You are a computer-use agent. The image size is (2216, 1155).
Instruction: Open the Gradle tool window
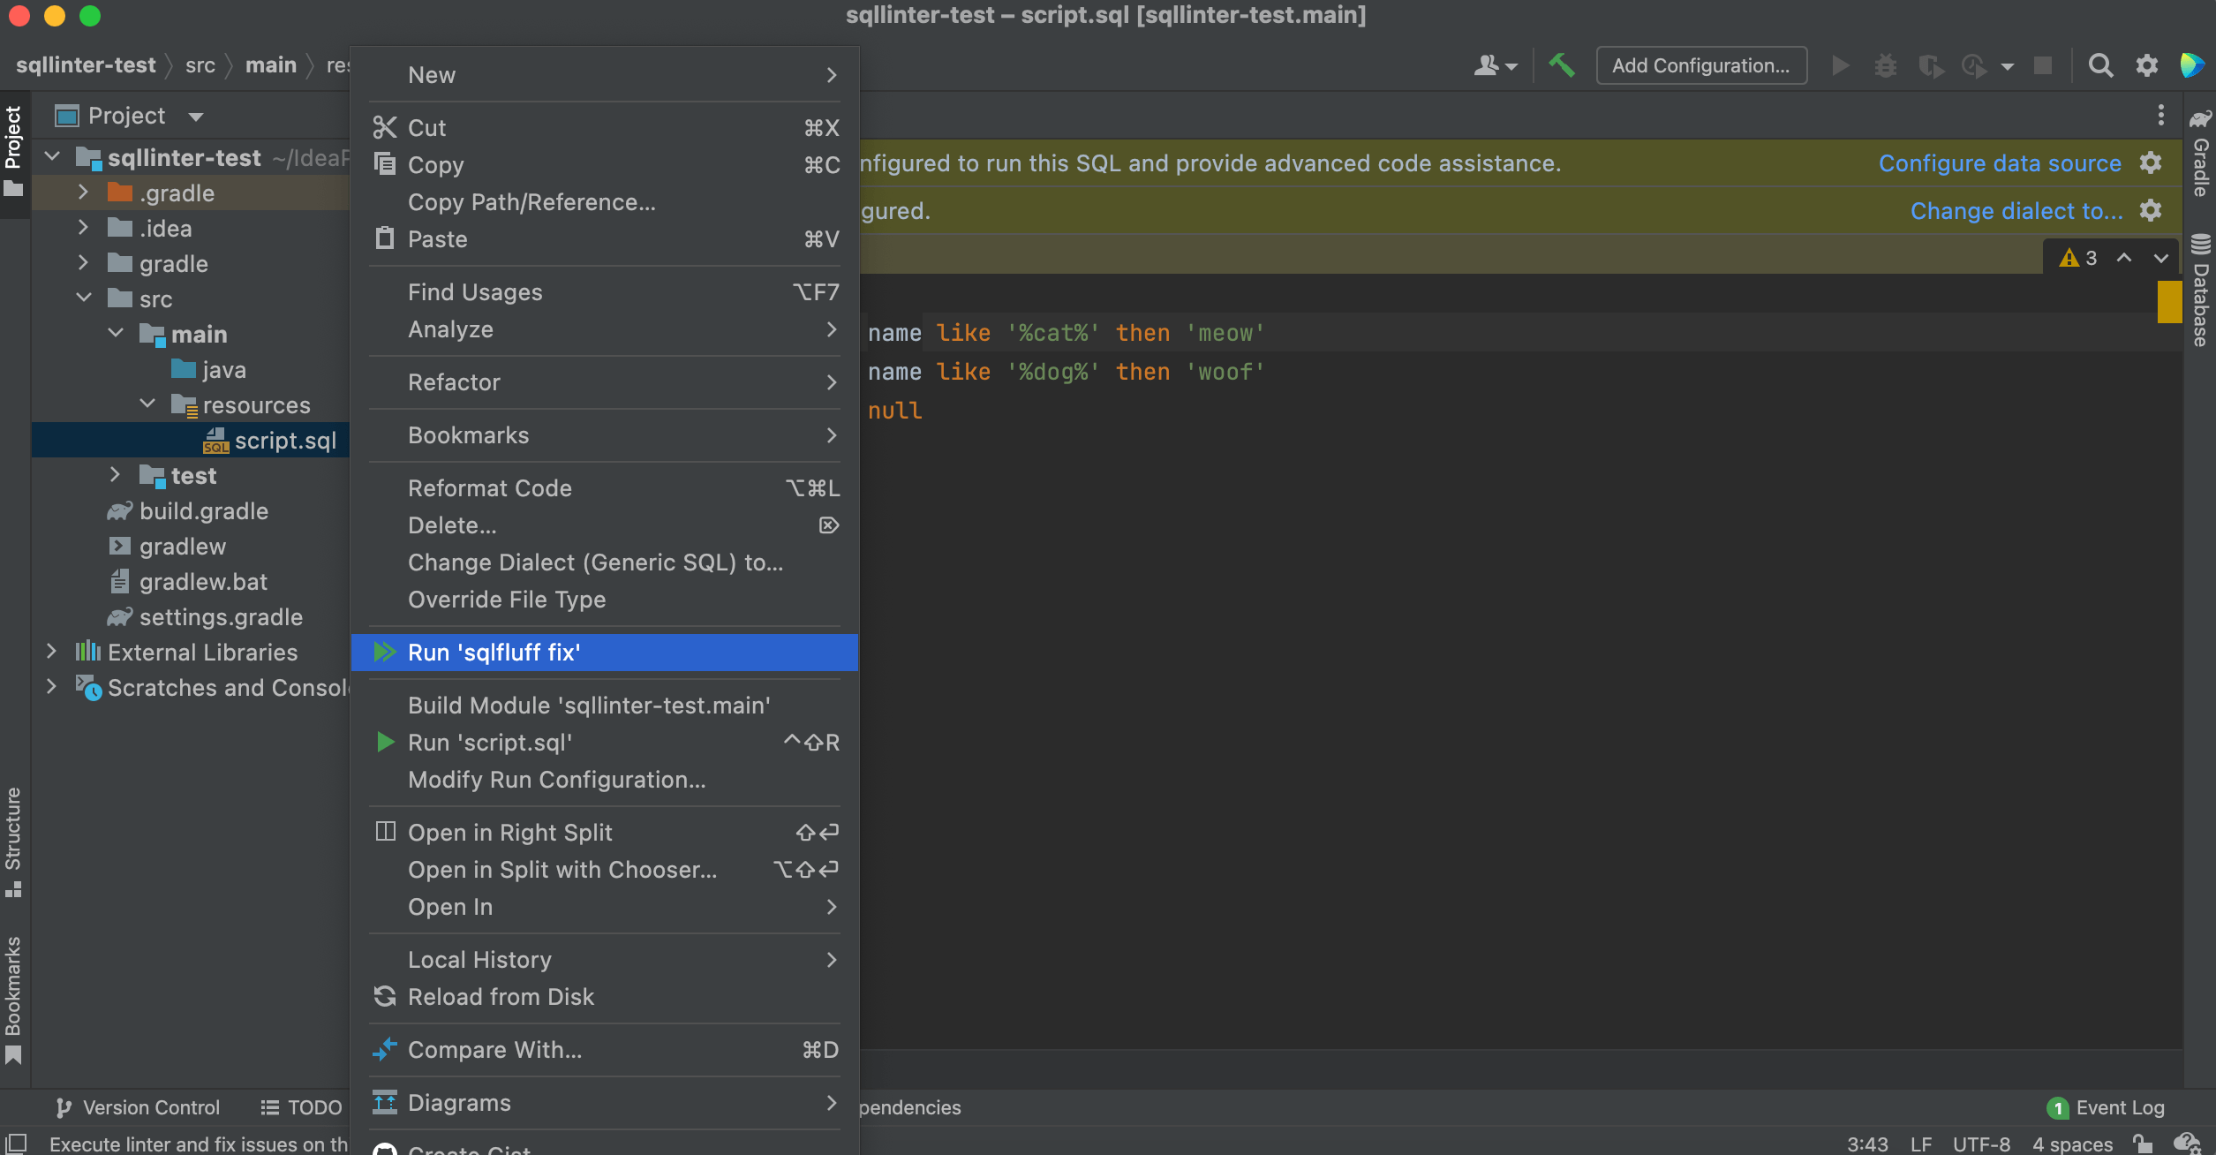point(2201,155)
